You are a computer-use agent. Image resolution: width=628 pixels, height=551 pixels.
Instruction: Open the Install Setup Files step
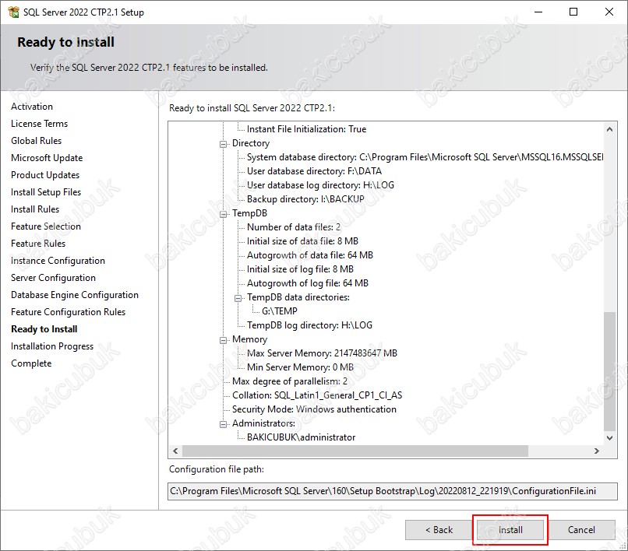click(x=46, y=192)
